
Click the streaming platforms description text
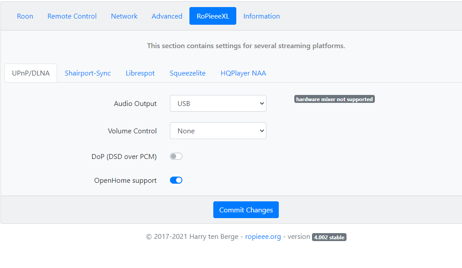(x=246, y=46)
